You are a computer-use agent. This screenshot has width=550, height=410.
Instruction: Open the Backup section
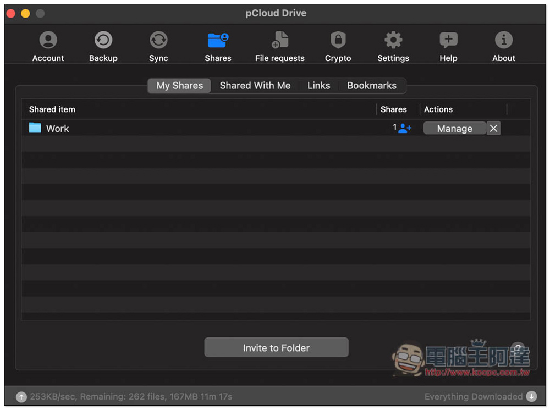point(103,46)
